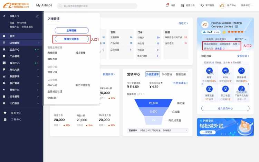259x162 pixels.
Task: Expand the 出口服务 sidebar chevron
Action: [38, 103]
